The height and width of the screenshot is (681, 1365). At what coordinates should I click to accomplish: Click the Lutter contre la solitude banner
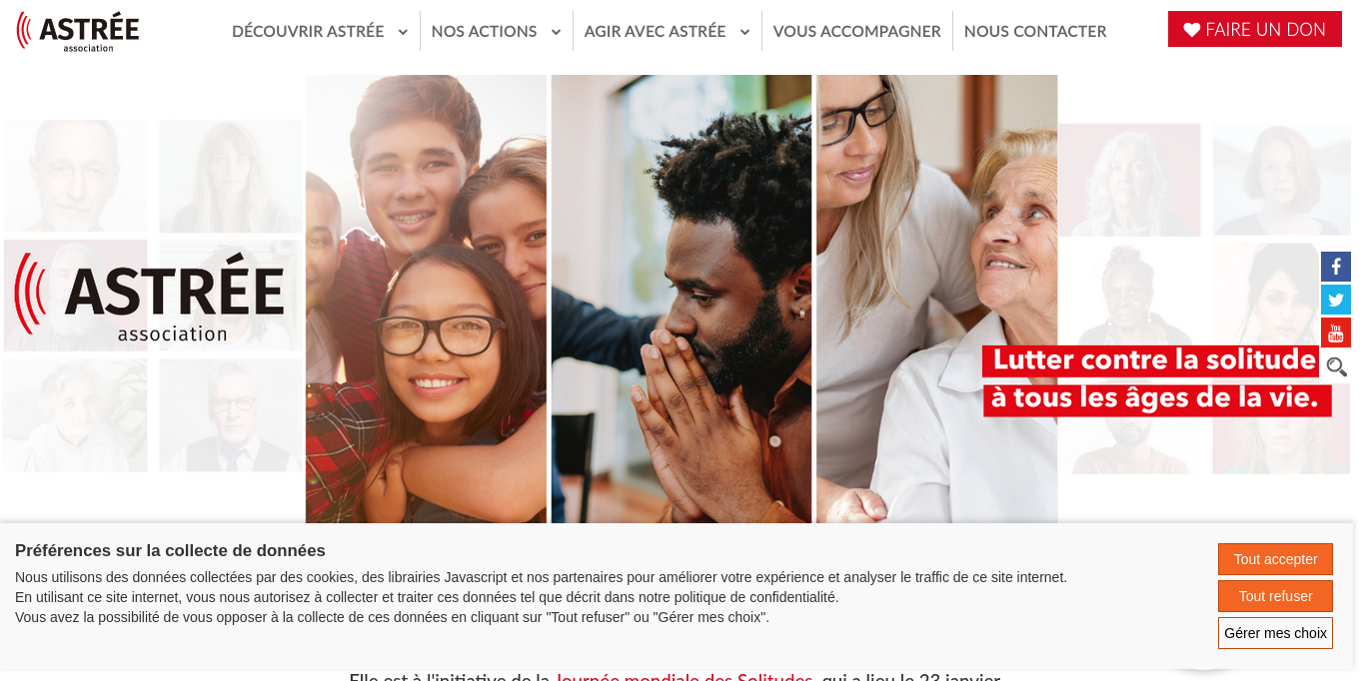[1156, 380]
